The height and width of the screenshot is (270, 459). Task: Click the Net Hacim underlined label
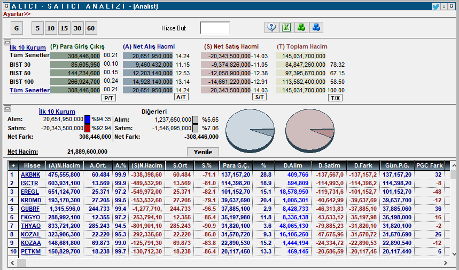22,152
